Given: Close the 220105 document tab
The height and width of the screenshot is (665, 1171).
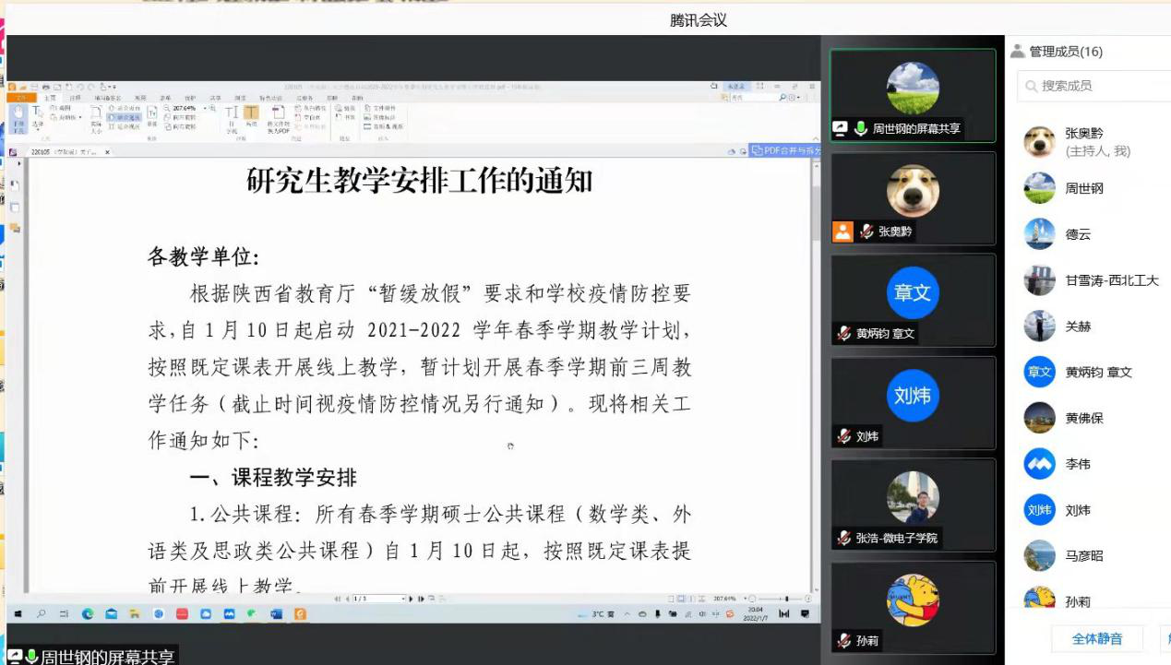Looking at the screenshot, I should (x=107, y=151).
